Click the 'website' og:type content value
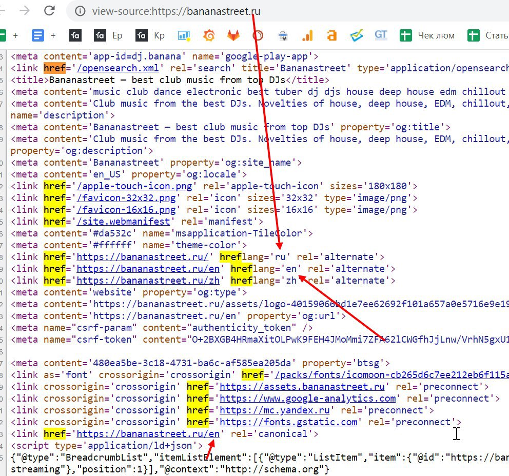This screenshot has width=509, height=476. (112, 293)
